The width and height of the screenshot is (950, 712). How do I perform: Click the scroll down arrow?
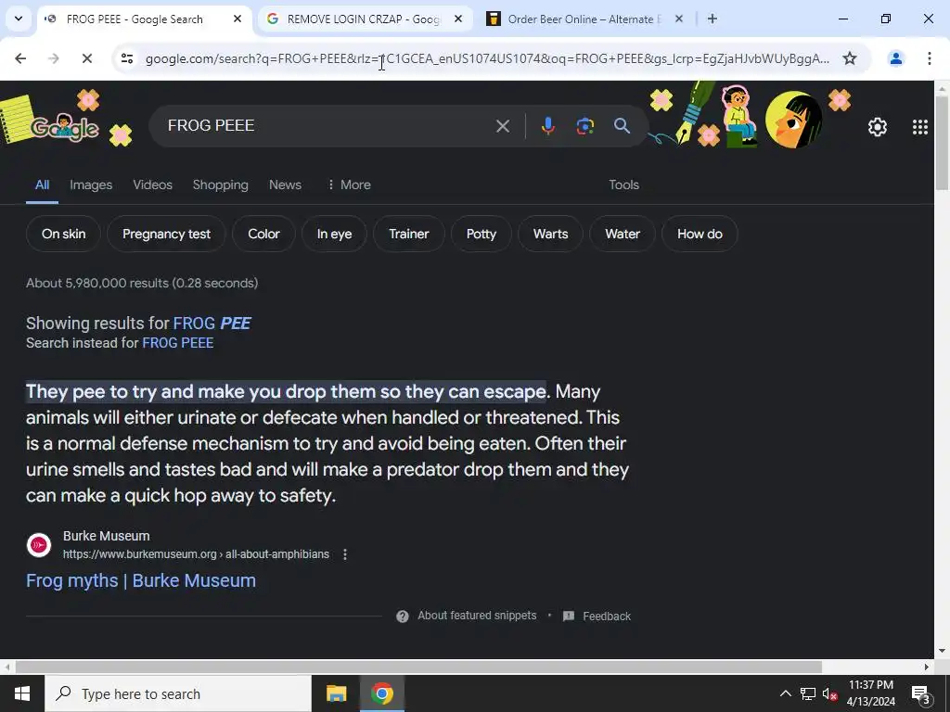[x=943, y=651]
